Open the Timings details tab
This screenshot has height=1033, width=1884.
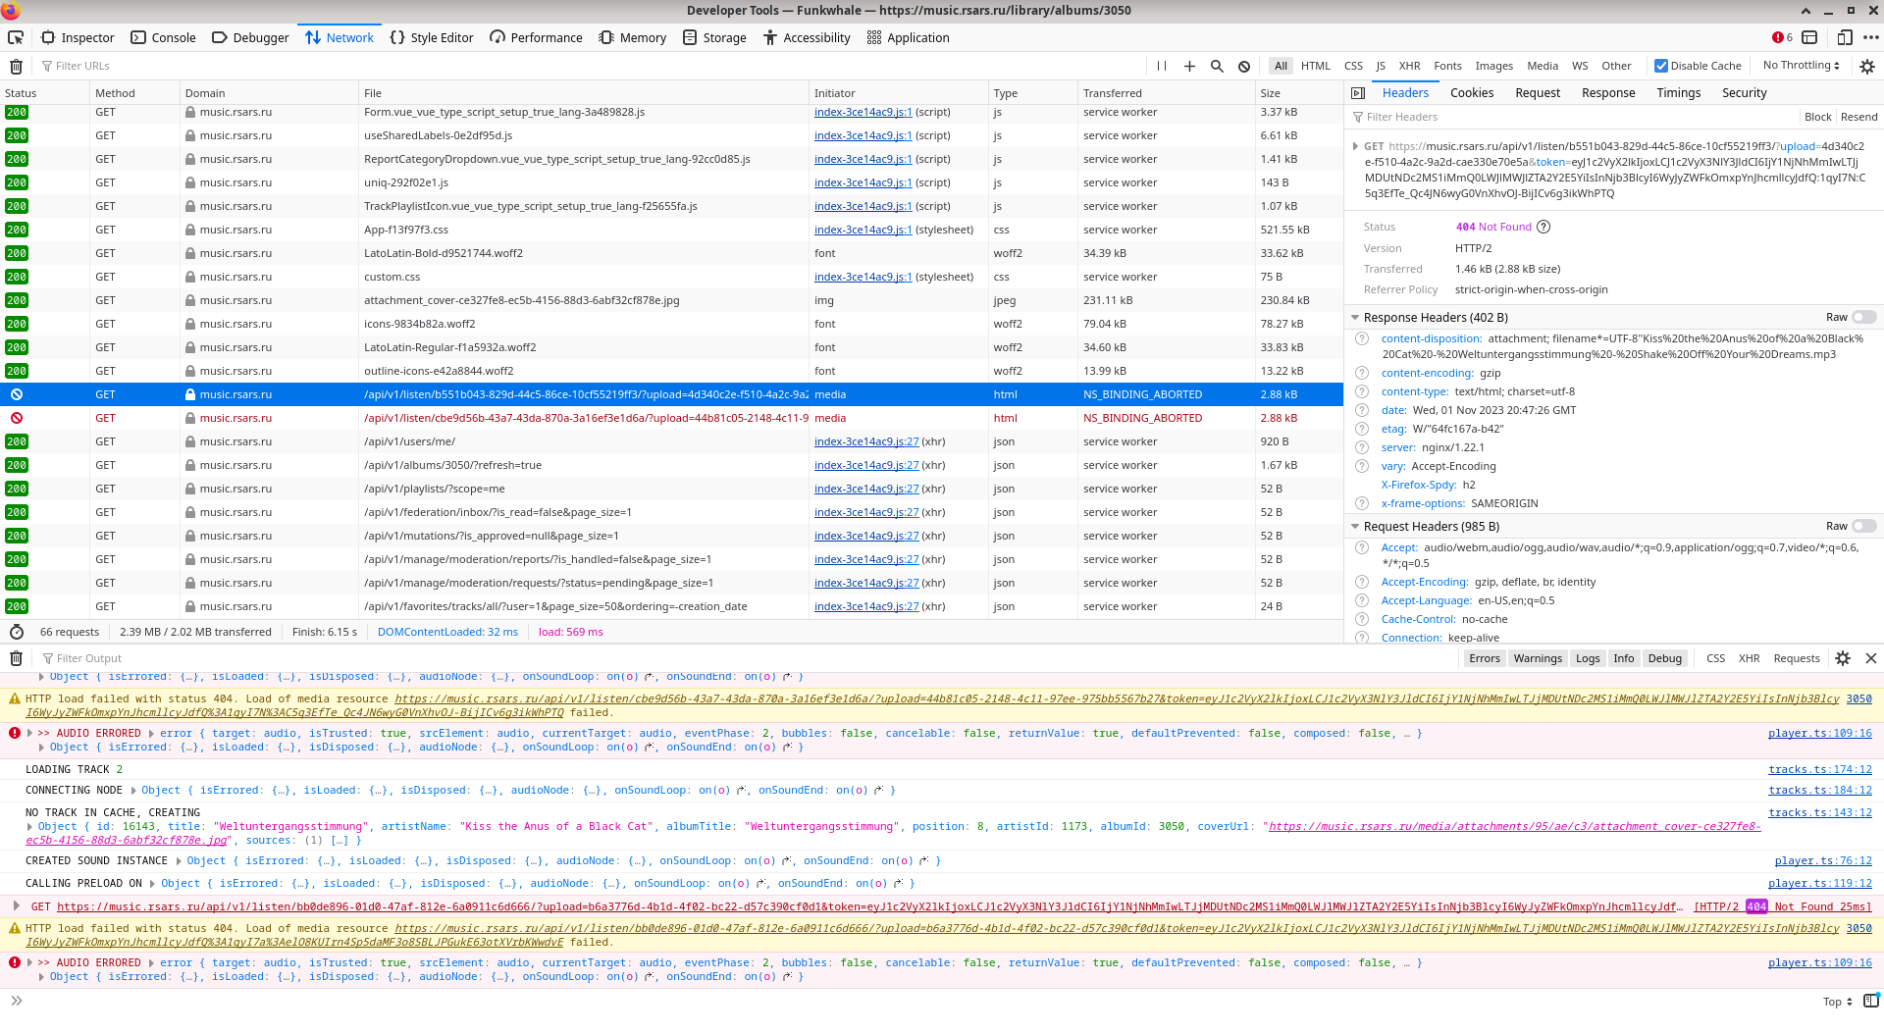point(1678,93)
